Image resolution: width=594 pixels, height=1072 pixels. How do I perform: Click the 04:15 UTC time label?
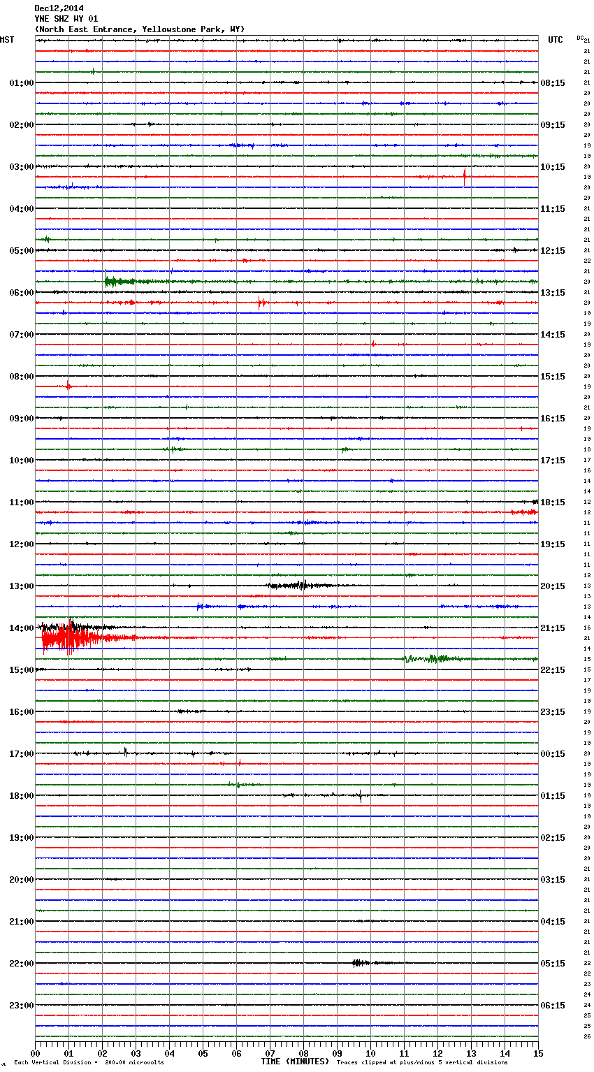[553, 922]
